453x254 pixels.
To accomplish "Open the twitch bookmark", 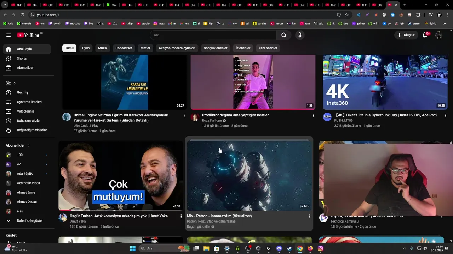I will click(x=55, y=24).
